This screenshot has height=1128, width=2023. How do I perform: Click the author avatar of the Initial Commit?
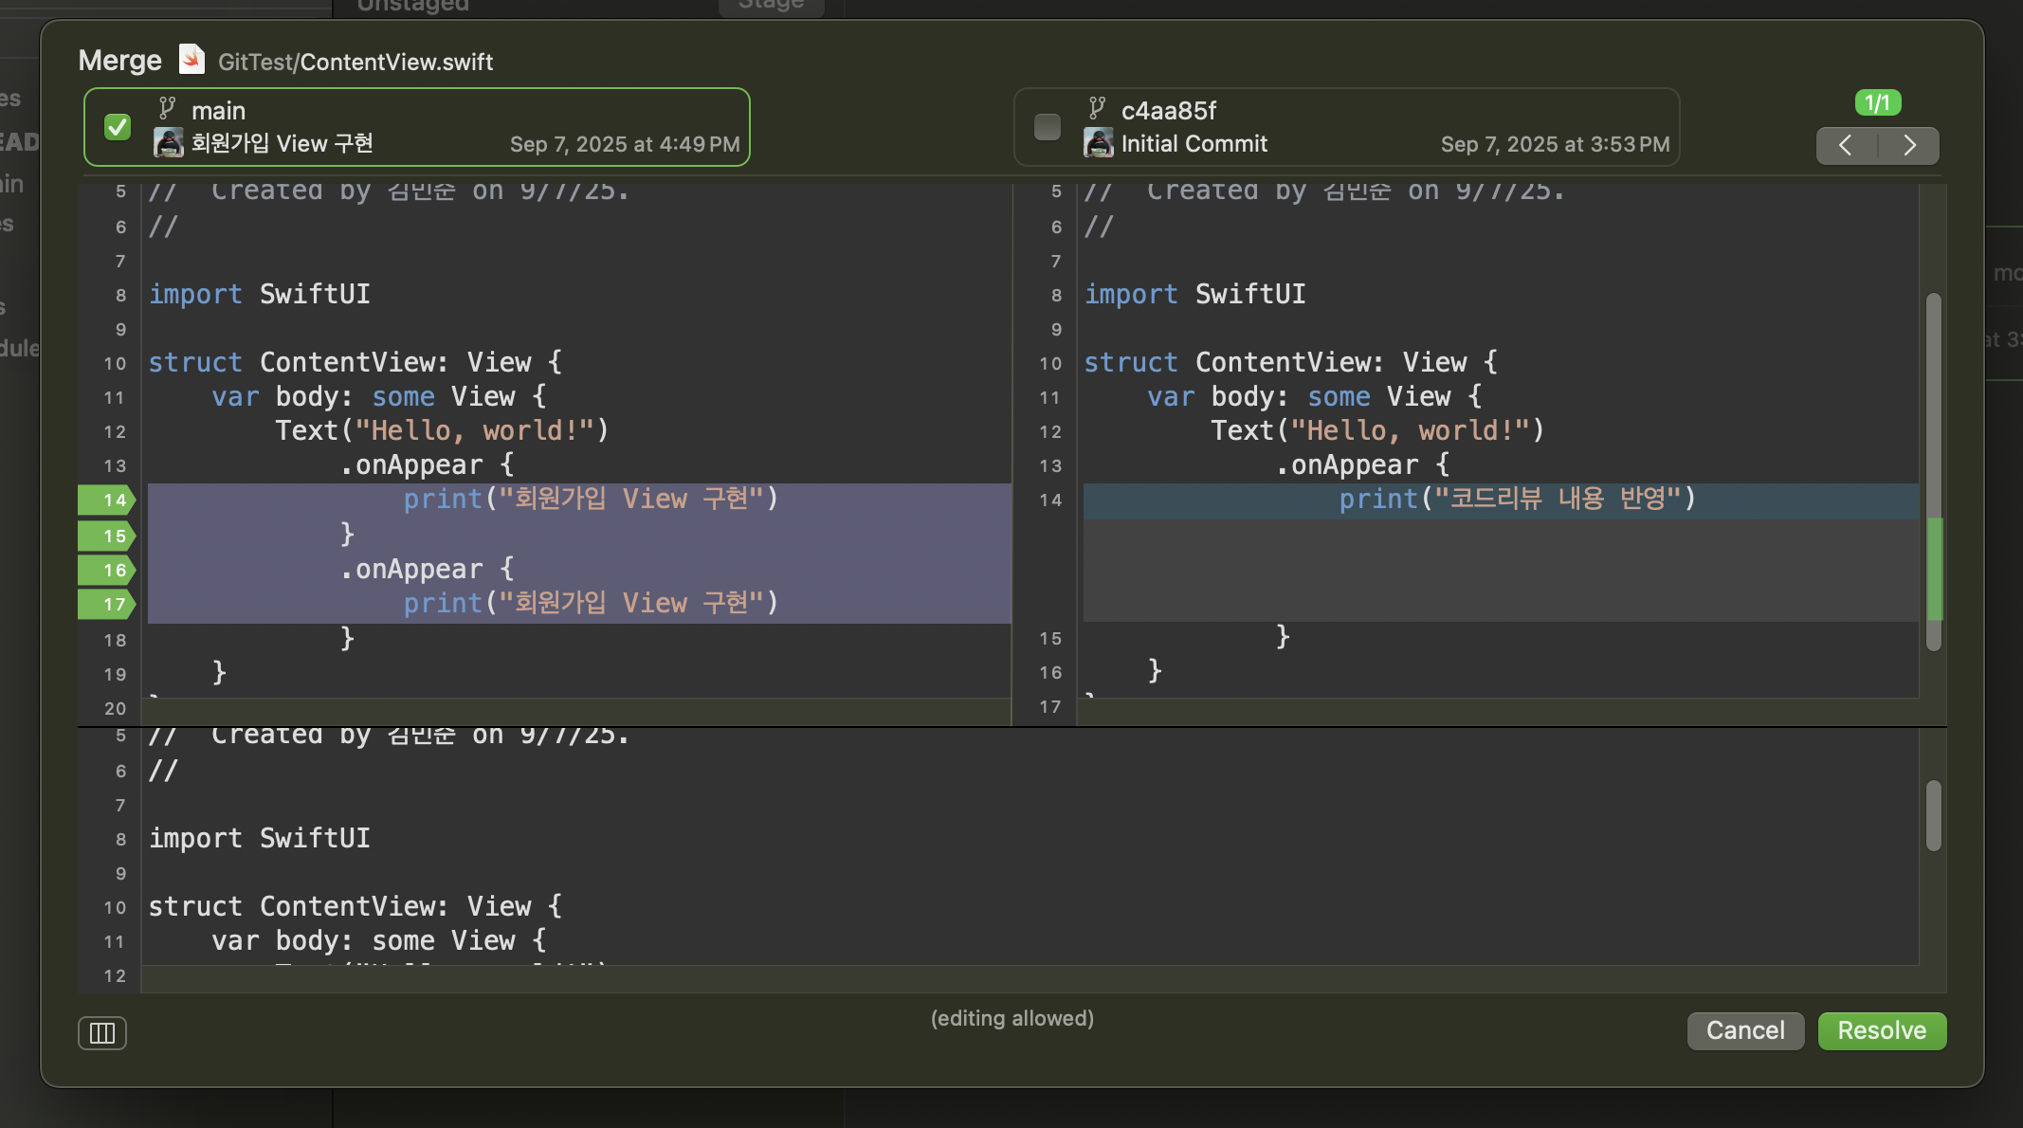(1099, 143)
